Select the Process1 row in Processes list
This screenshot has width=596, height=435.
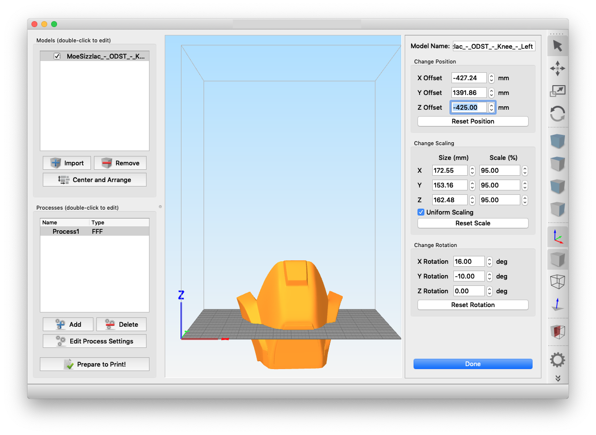(94, 231)
